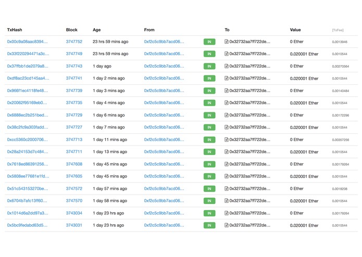Click IN badge in block 3747713 row
362x257 pixels.
point(209,139)
